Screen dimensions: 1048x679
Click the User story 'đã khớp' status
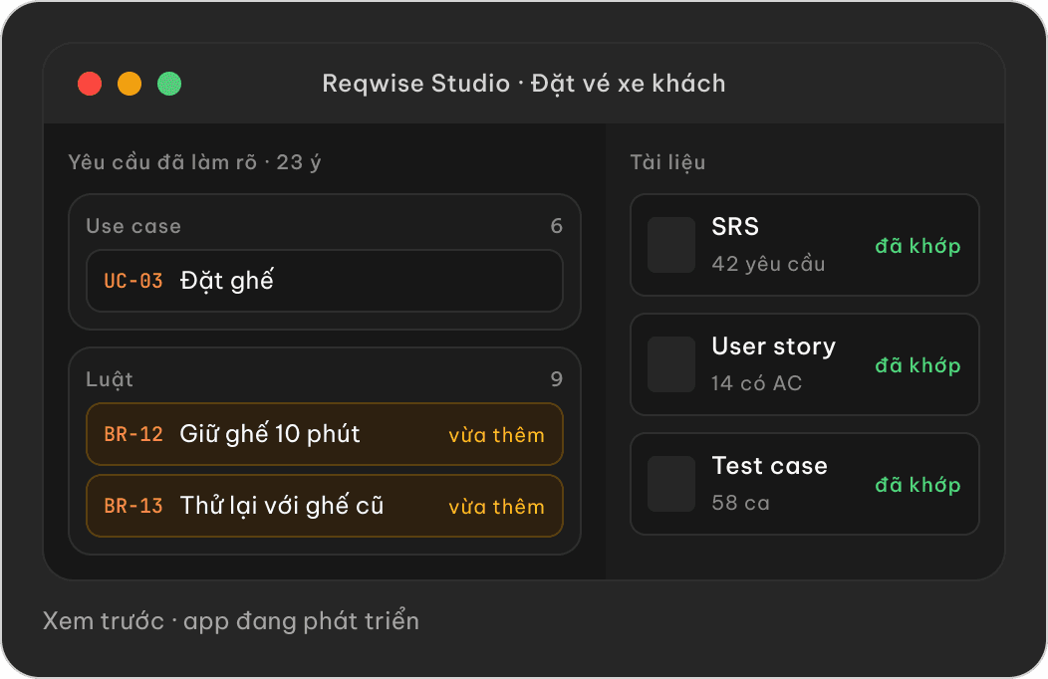tap(917, 365)
